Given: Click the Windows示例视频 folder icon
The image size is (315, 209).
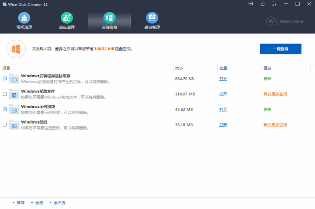Looking at the screenshot, I should [x=14, y=109].
